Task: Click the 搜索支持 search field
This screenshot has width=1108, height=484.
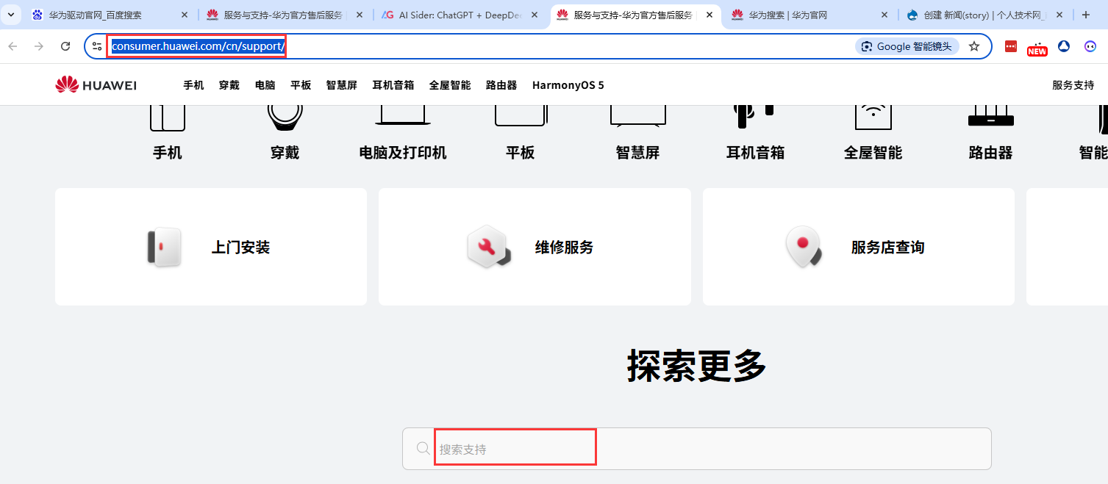Action: [x=697, y=449]
